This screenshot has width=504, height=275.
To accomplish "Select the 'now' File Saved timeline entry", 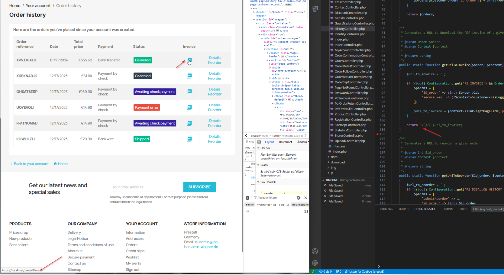I will (348, 185).
